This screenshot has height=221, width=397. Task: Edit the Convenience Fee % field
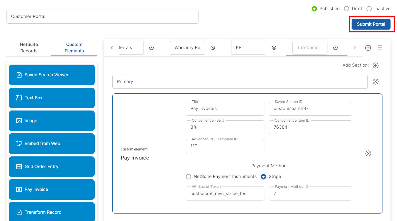click(225, 127)
